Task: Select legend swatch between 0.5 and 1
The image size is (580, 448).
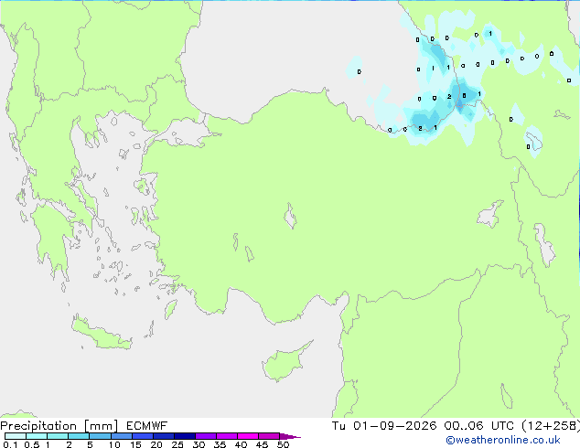Action: coord(37,436)
